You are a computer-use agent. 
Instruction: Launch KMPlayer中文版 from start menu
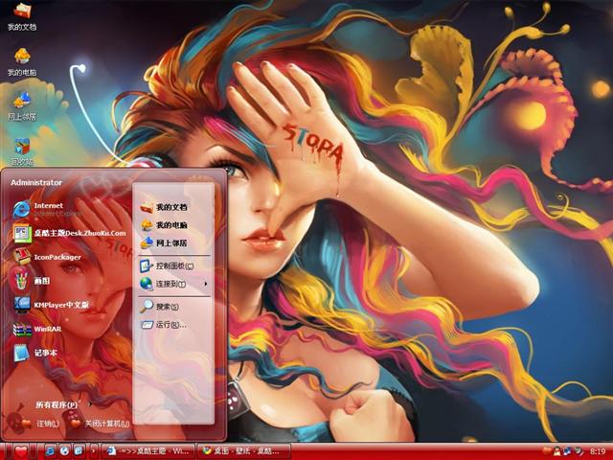(51, 305)
